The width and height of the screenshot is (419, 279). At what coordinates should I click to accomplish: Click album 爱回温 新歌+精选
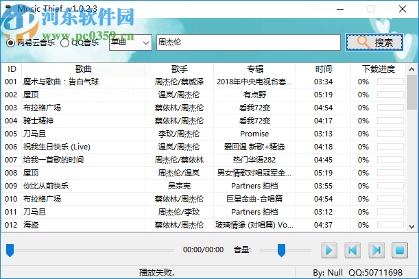254,147
